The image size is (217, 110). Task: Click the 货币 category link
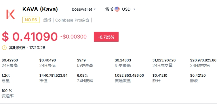click(47, 20)
